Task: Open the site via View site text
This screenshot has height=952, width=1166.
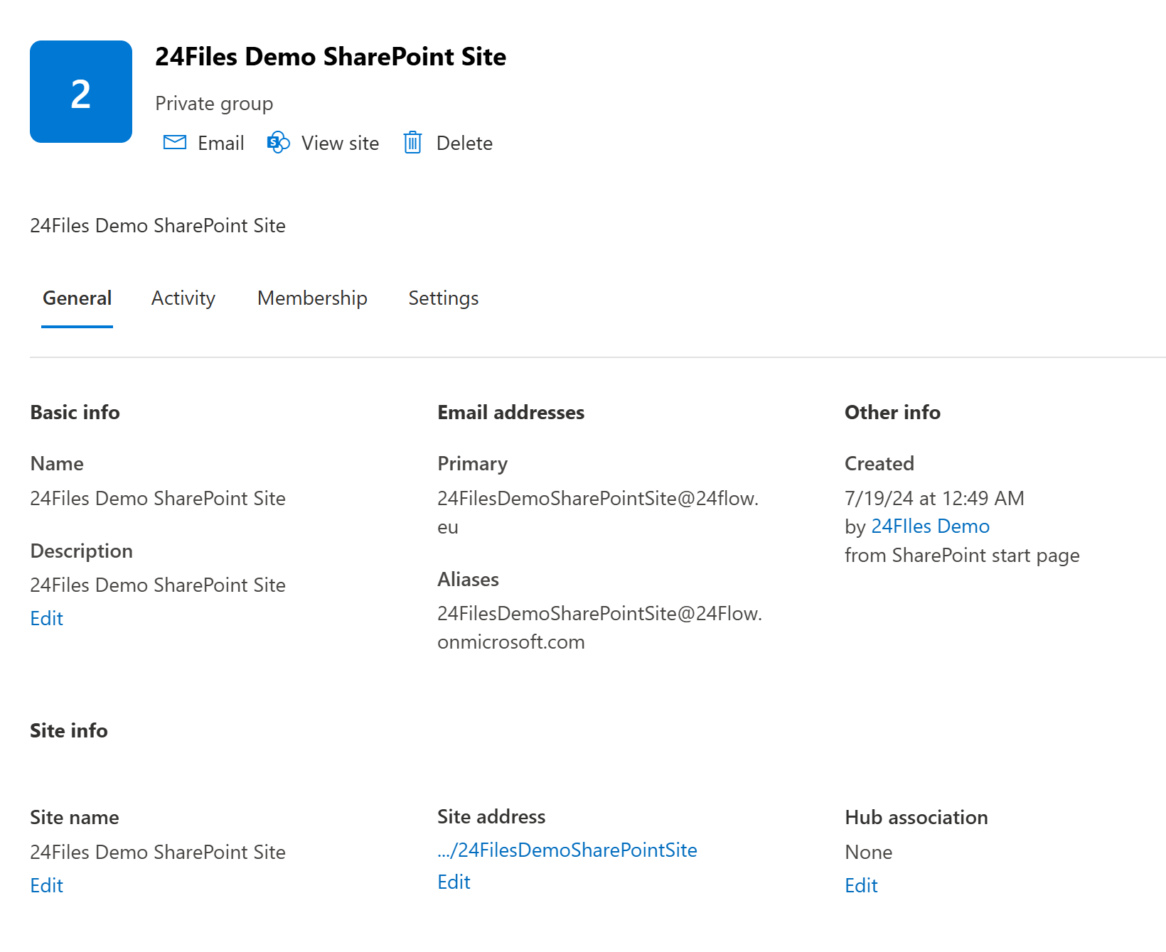Action: click(340, 143)
